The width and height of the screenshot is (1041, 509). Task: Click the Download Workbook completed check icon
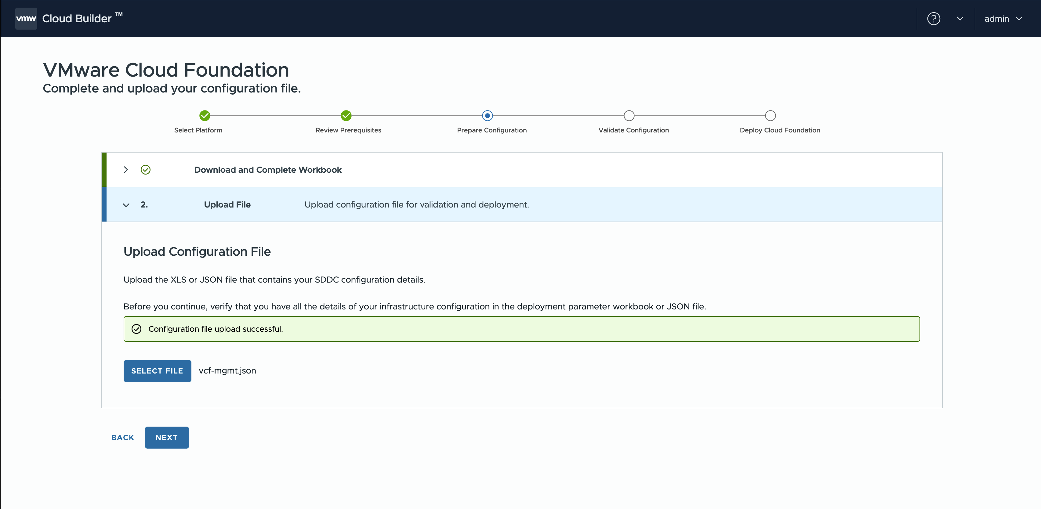click(146, 170)
